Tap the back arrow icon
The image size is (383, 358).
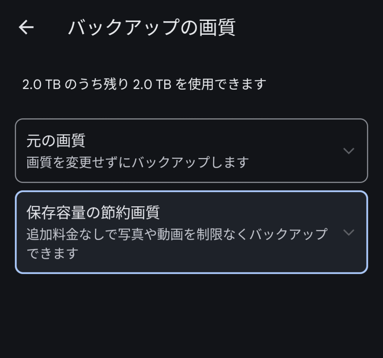pos(26,27)
